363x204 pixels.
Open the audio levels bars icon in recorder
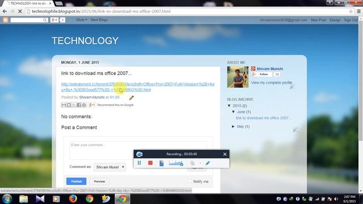click(x=162, y=163)
